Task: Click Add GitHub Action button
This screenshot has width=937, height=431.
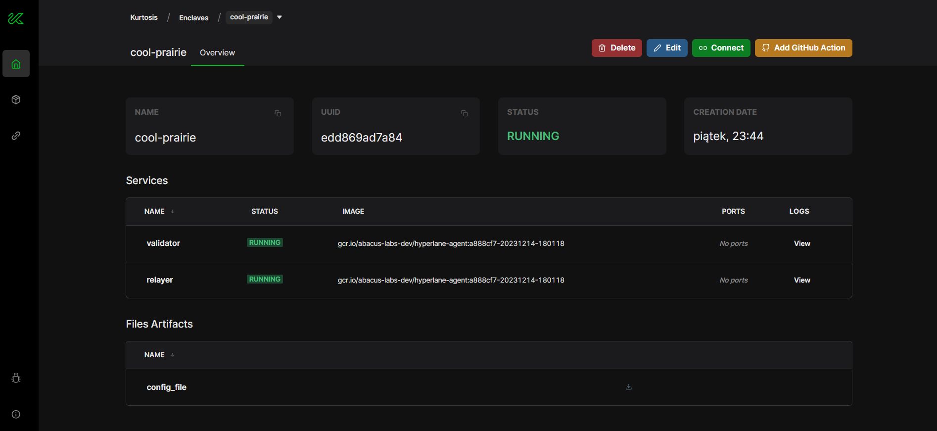Action: click(x=803, y=48)
